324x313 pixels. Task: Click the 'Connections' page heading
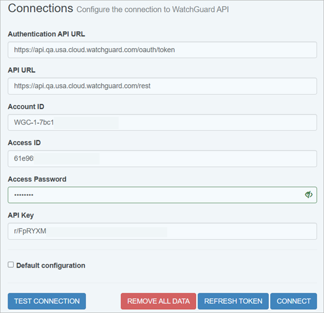[40, 8]
